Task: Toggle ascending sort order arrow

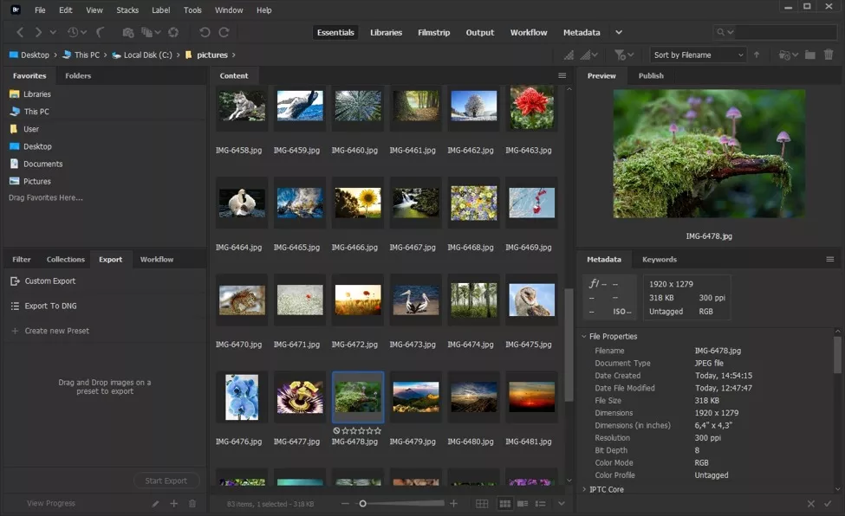Action: [x=757, y=55]
